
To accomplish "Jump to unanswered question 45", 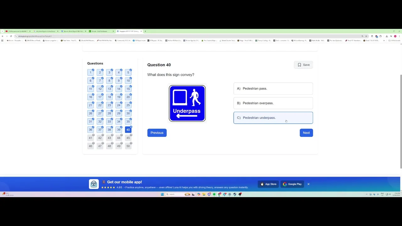I will tap(128, 138).
